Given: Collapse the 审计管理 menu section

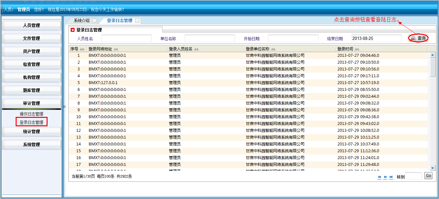Looking at the screenshot, I should (32, 103).
